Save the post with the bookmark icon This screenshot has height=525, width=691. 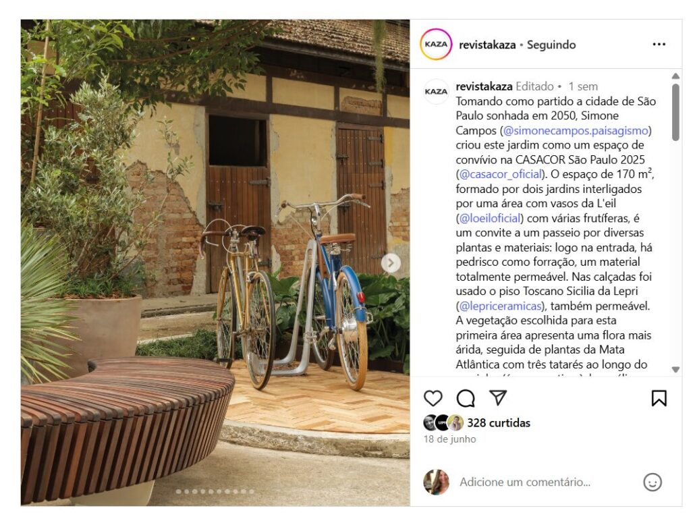coord(659,399)
